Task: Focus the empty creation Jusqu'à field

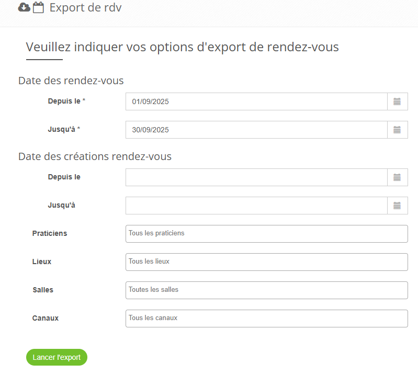Action: (x=256, y=206)
